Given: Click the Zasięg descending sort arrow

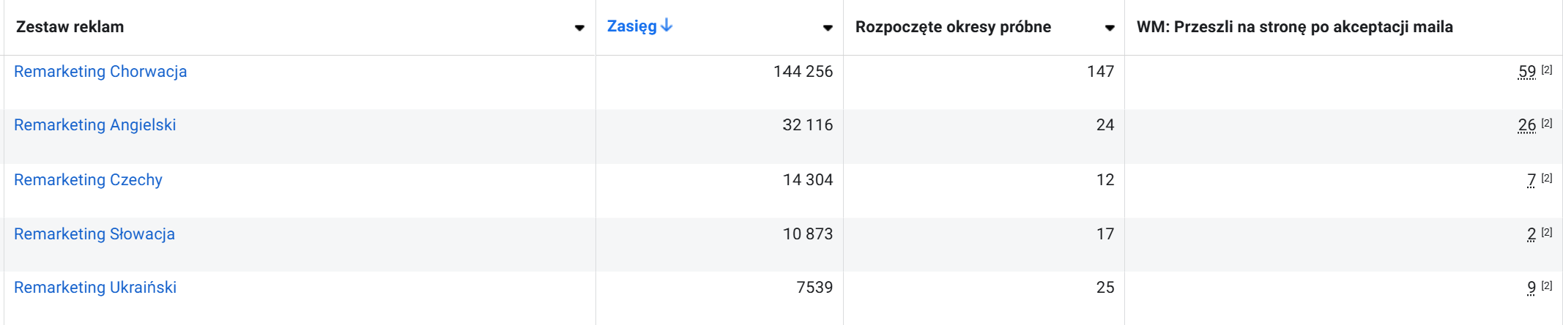Looking at the screenshot, I should (x=667, y=26).
